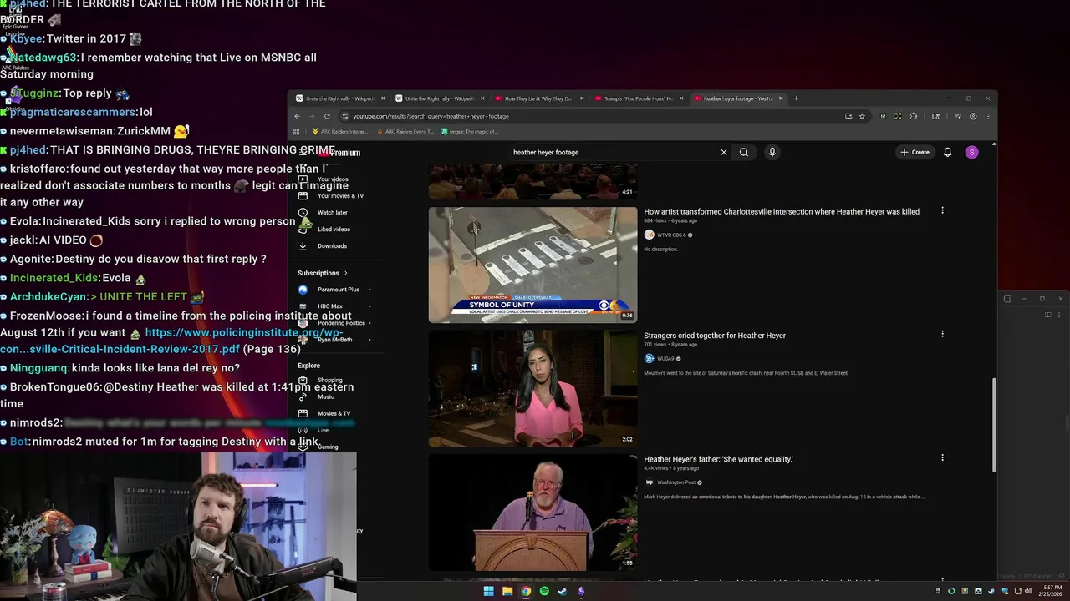Open 'How artist transformed Charlottesville intersection' video title
The image size is (1070, 601).
click(x=782, y=211)
